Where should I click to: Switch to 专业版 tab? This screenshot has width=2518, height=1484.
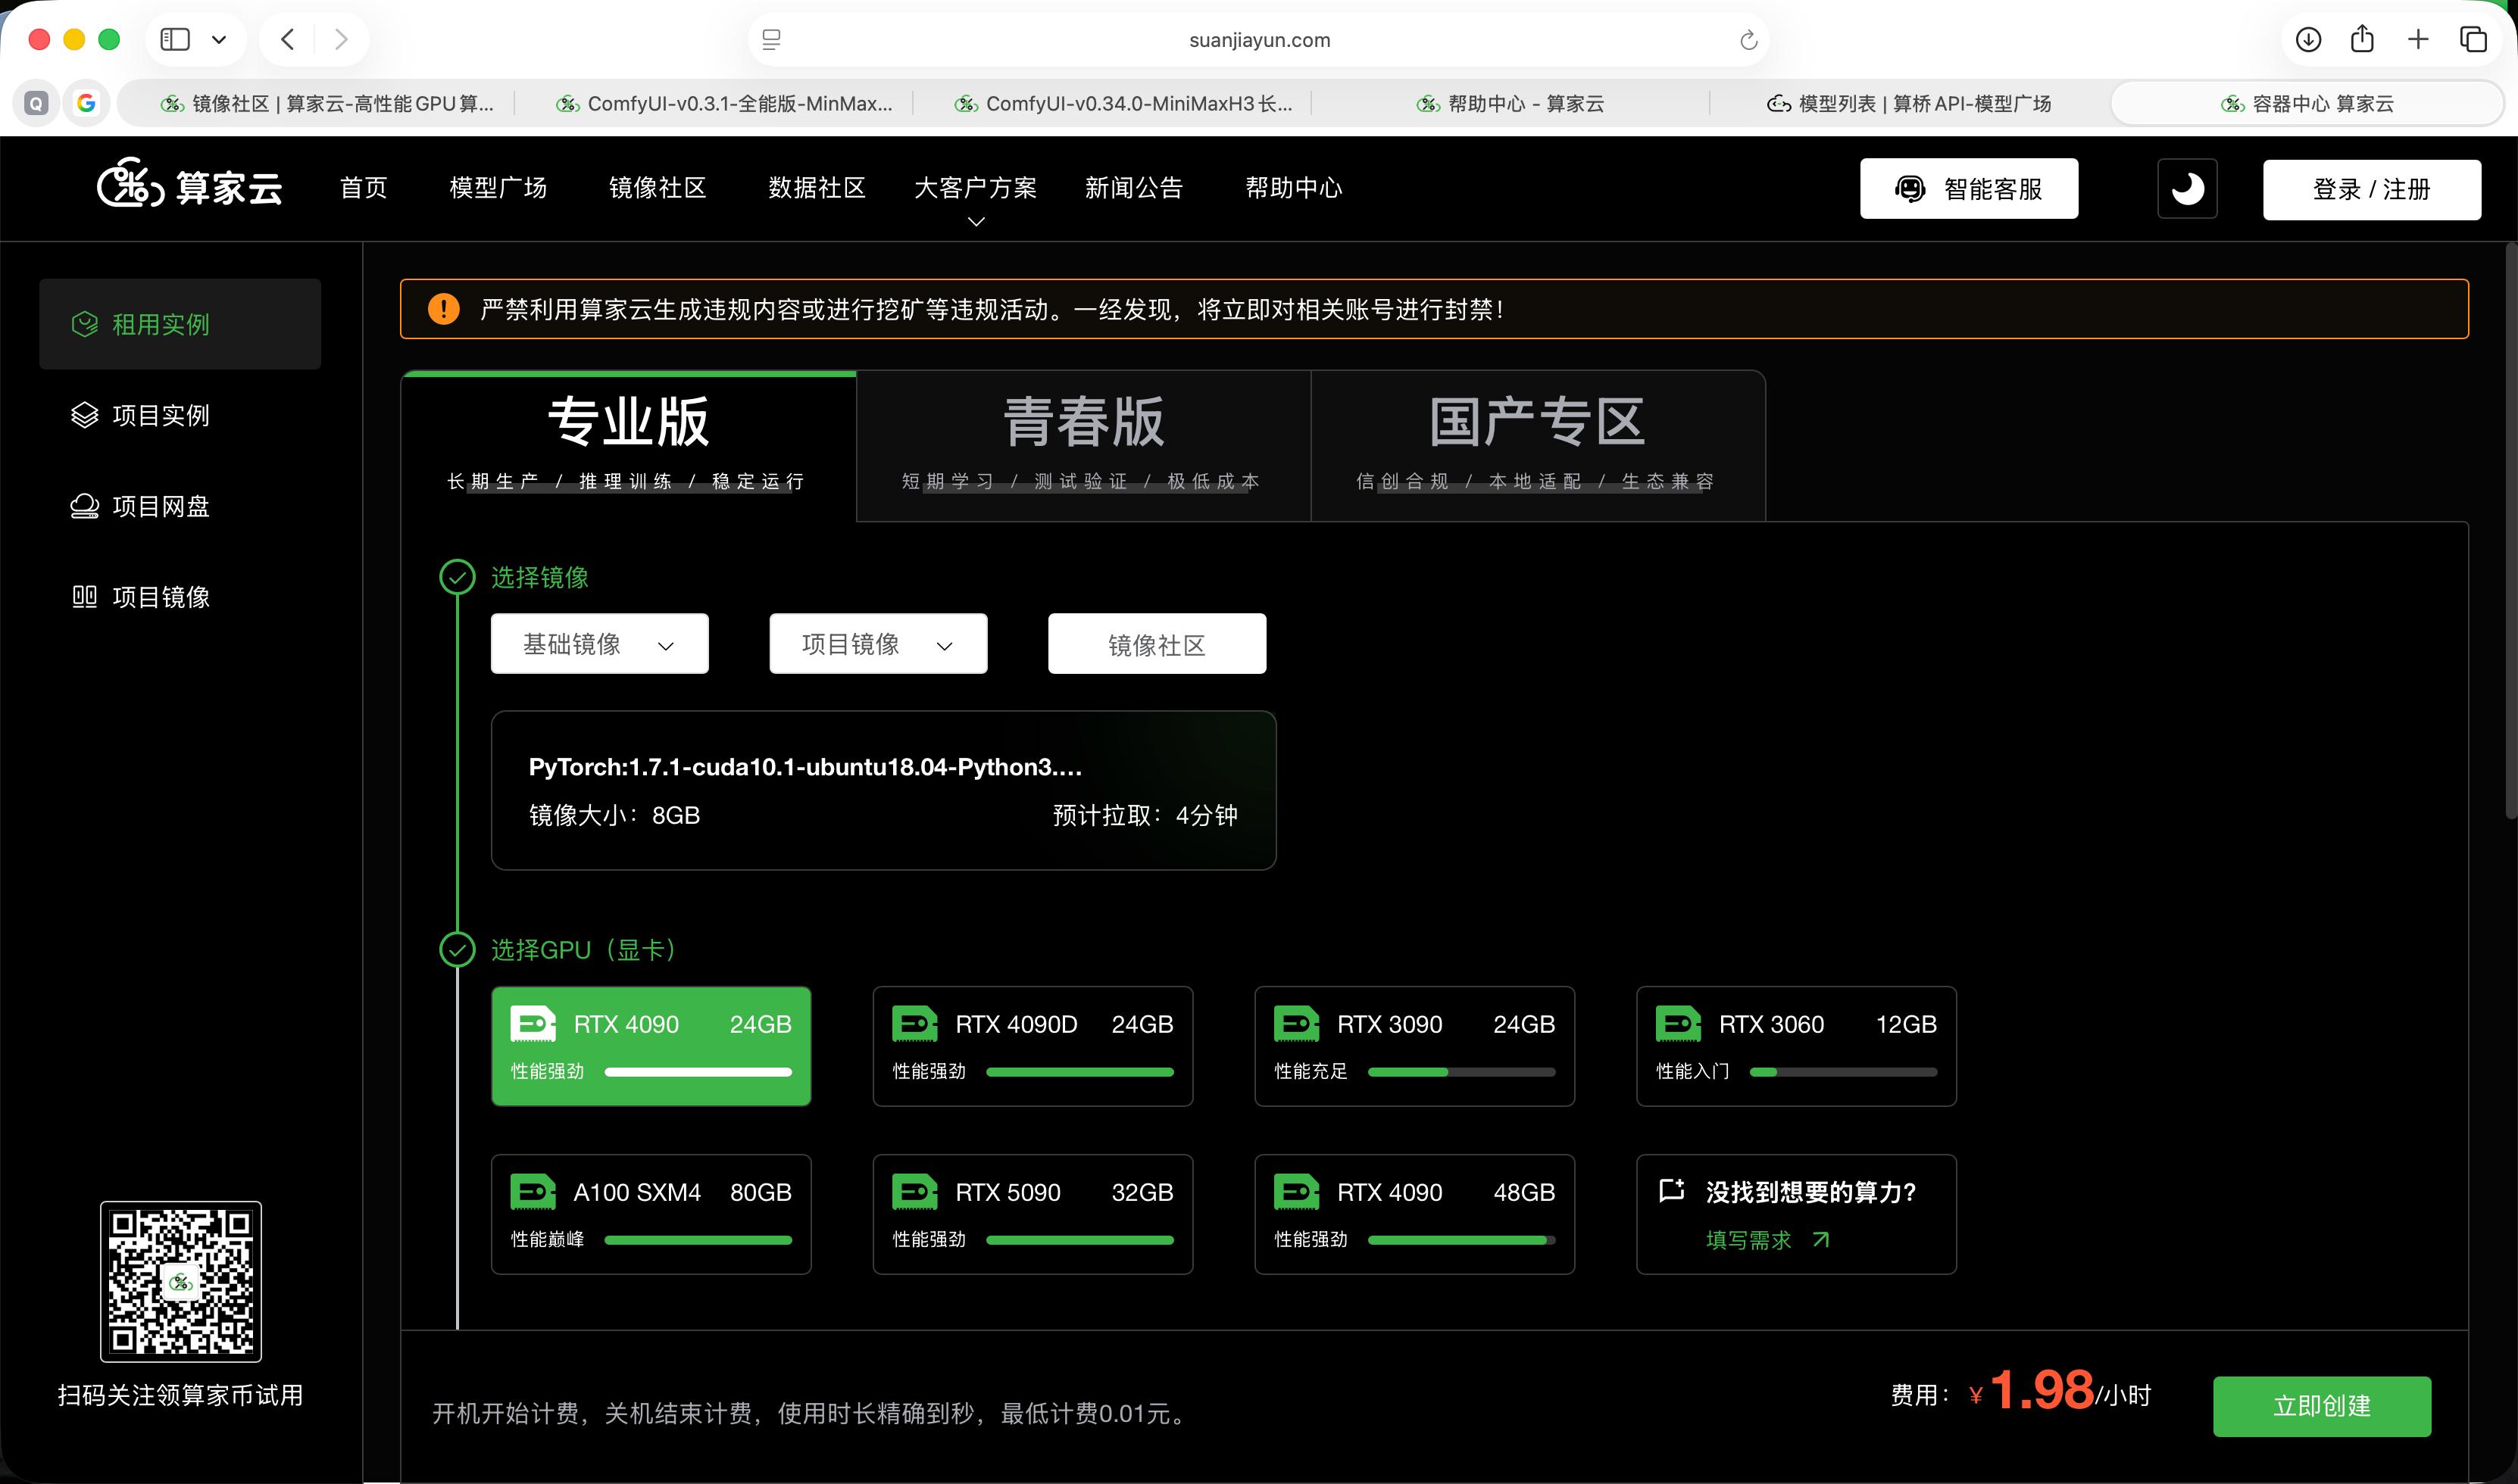[x=628, y=445]
